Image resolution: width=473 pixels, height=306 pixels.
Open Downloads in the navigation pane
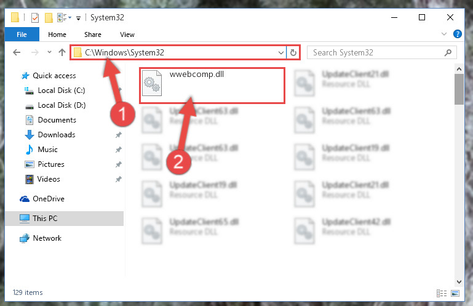57,135
